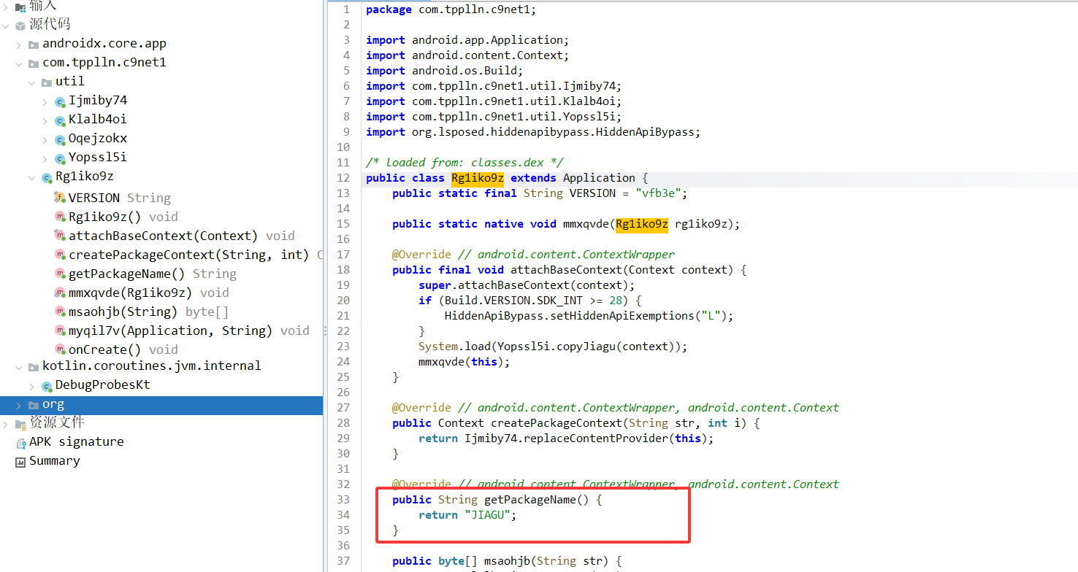Open the Klalb4oi class from the tree
Viewport: 1078px width, 572px height.
click(x=98, y=120)
